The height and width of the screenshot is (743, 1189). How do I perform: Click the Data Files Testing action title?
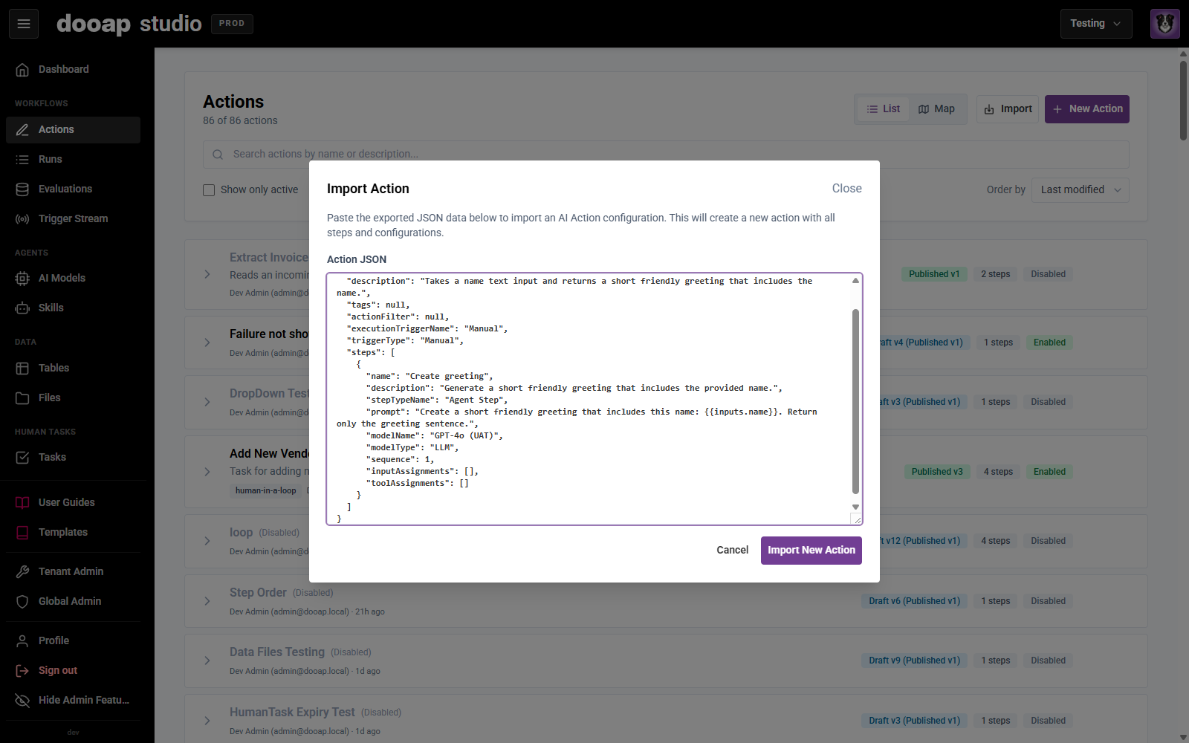[x=277, y=652]
